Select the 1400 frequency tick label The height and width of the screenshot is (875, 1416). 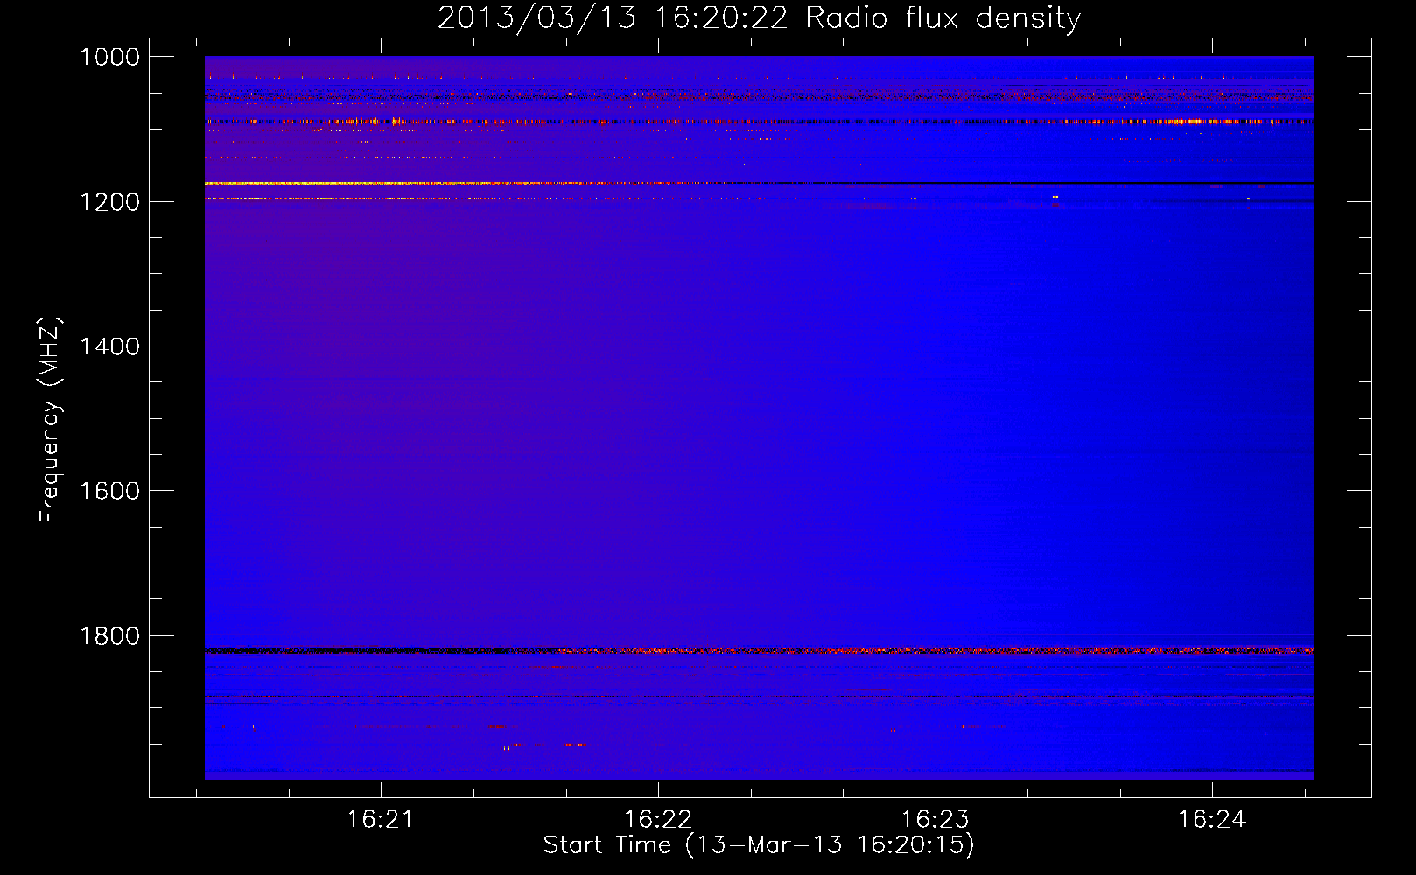tap(109, 346)
